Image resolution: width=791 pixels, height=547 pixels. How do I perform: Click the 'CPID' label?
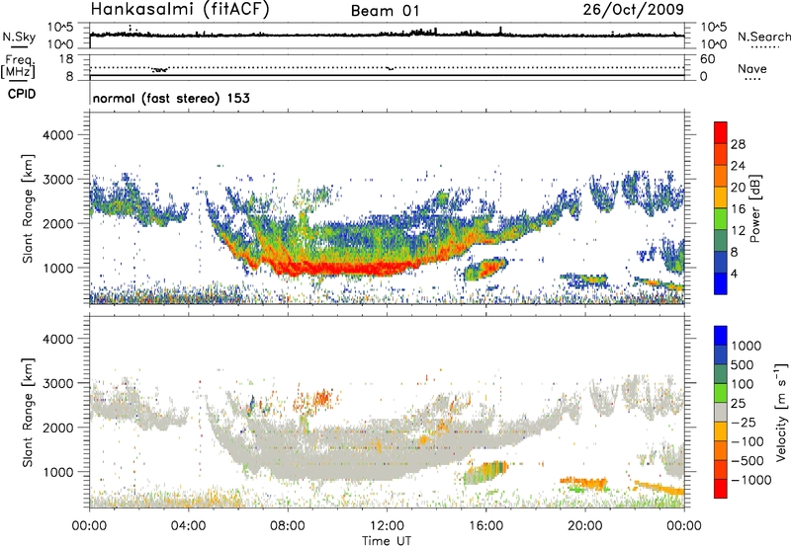click(x=22, y=94)
